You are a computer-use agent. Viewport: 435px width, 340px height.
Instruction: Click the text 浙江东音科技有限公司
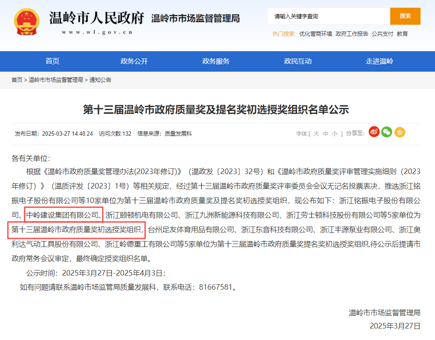pos(277,230)
